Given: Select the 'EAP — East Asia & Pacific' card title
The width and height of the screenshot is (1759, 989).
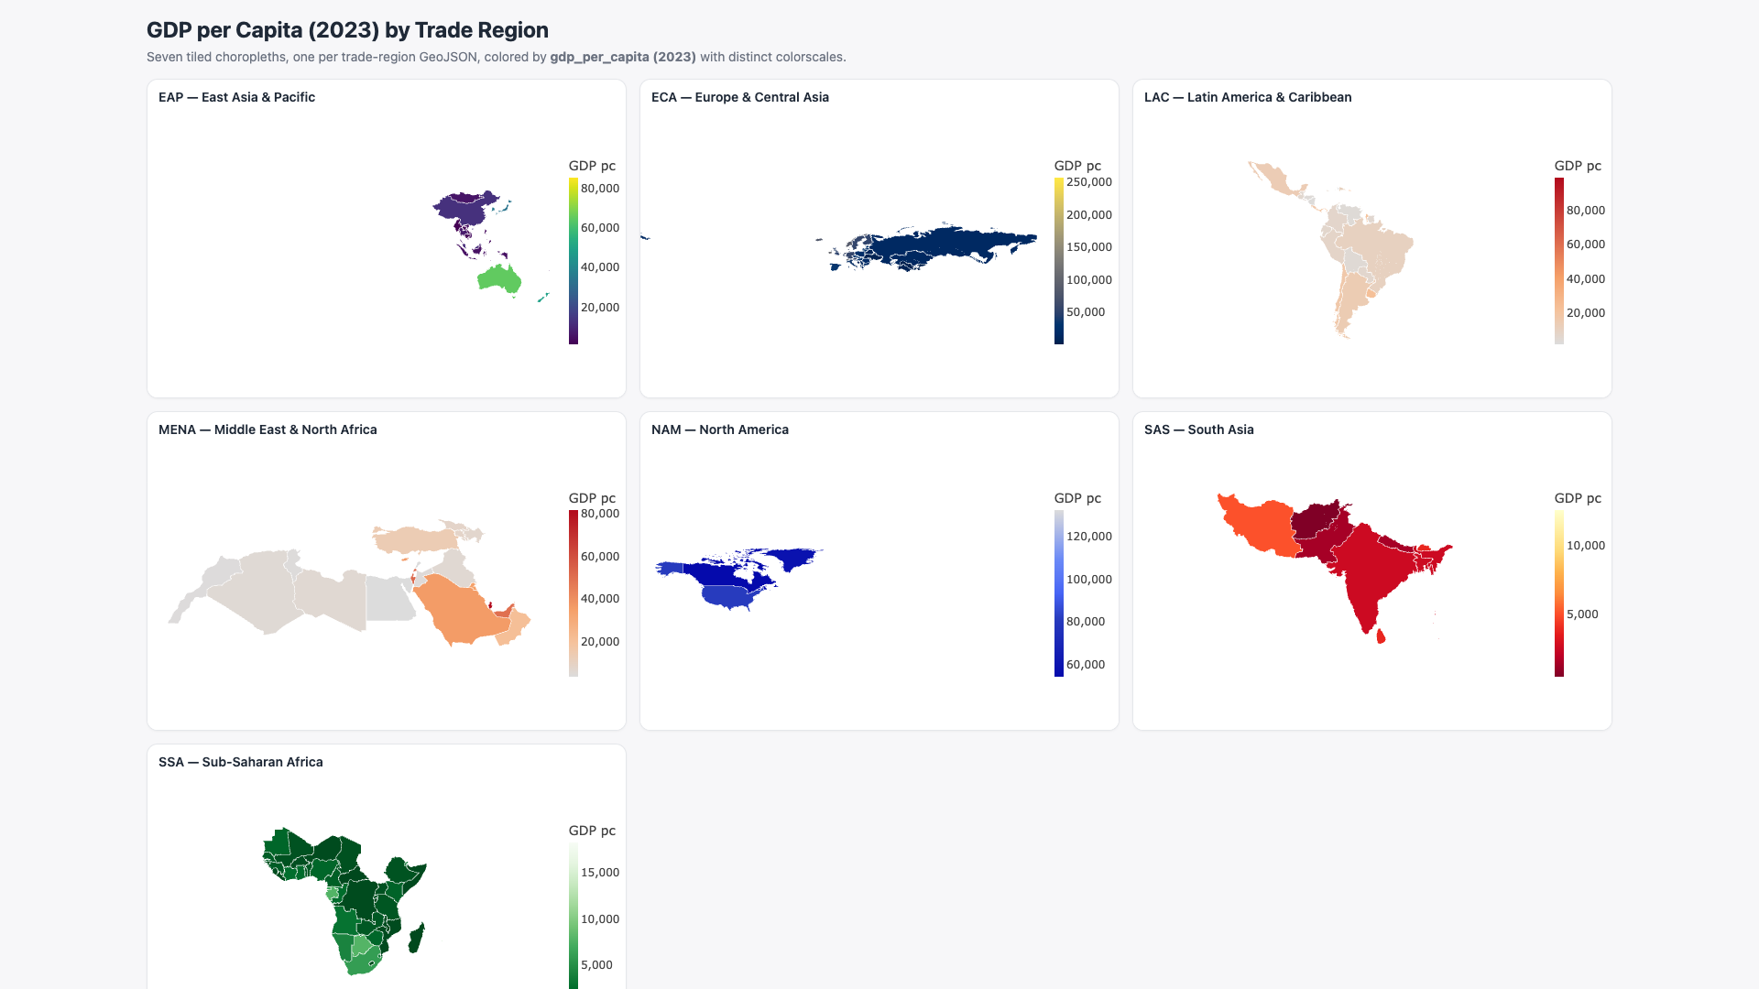Looking at the screenshot, I should pyautogui.click(x=236, y=97).
